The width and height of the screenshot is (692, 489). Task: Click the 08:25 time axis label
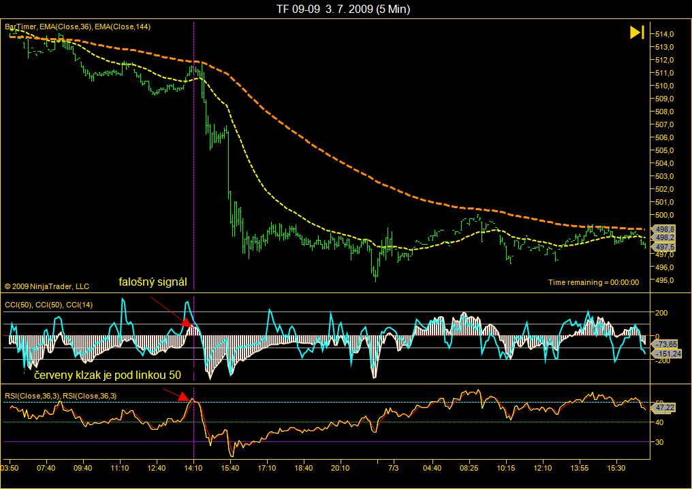tap(469, 468)
